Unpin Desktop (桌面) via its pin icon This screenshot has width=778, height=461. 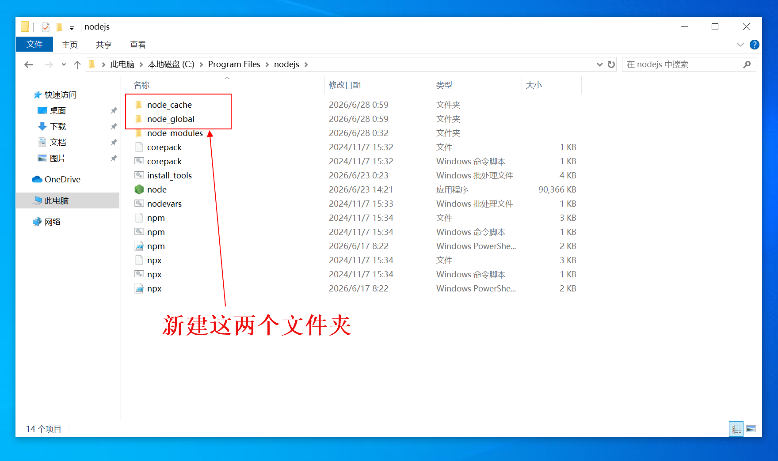pos(114,110)
